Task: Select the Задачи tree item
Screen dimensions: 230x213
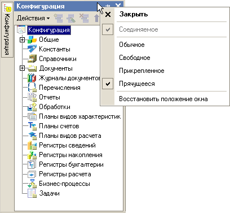Action: click(x=49, y=193)
